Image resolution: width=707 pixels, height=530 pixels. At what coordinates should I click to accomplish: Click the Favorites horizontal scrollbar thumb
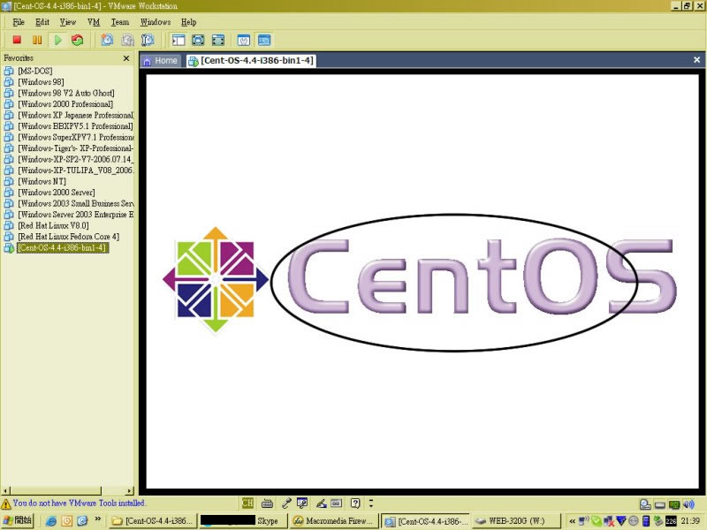pos(56,491)
